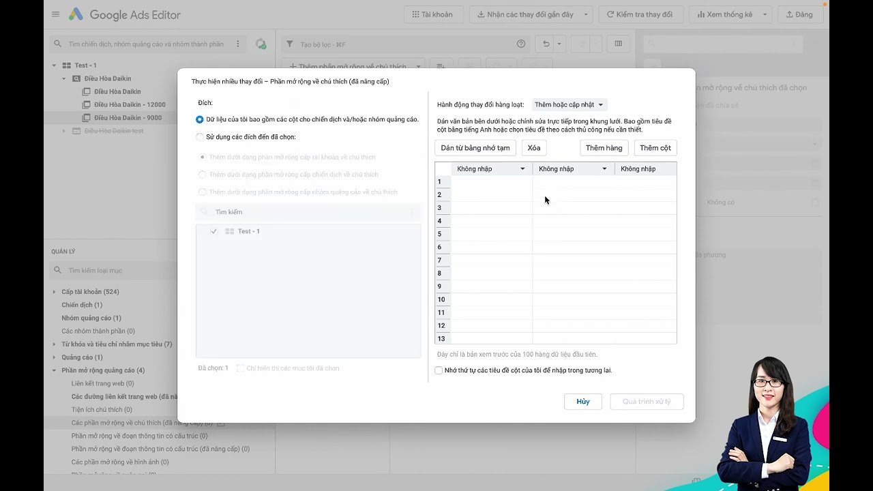
Task: Expand the 'Cấp tài khoản (524)' tree item
Action: tap(55, 292)
